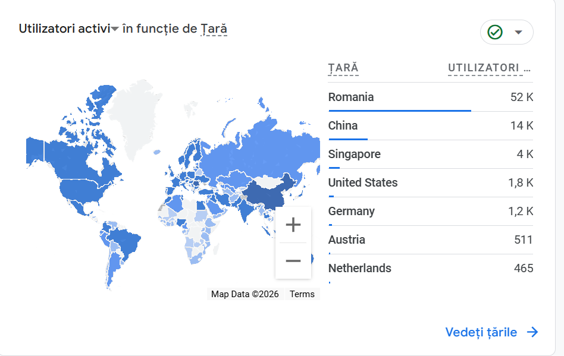564x356 pixels.
Task: Open the Țară dimension selector
Action: (x=214, y=29)
